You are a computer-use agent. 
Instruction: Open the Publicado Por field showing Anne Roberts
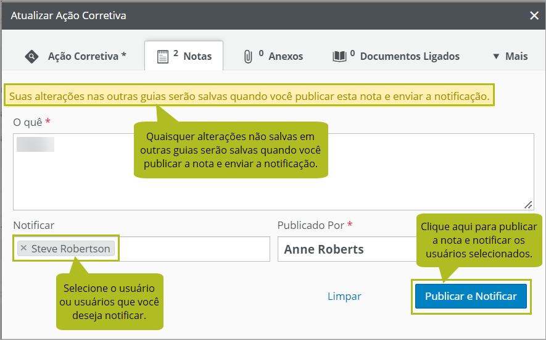click(345, 249)
